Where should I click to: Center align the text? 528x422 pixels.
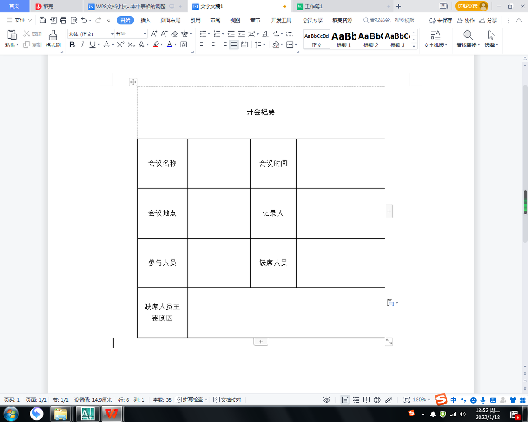tap(213, 44)
